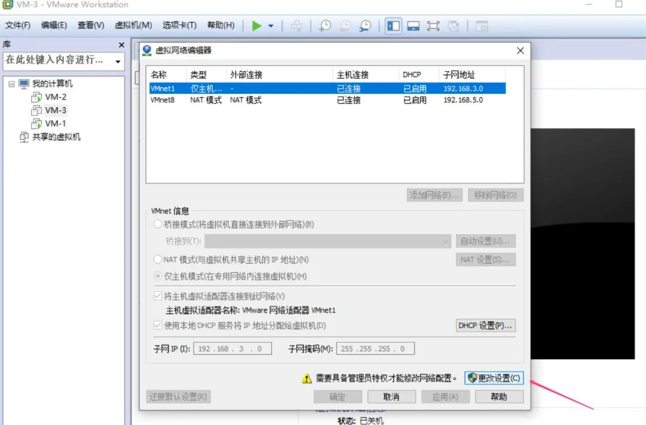Image resolution: width=646 pixels, height=425 pixels.
Task: Click the VM-3 black console preview
Action: pyautogui.click(x=583, y=243)
